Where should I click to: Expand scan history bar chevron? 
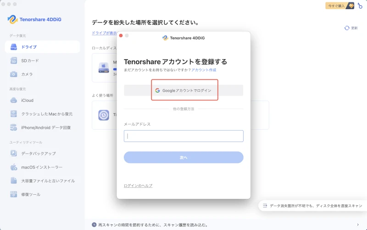[358, 225]
